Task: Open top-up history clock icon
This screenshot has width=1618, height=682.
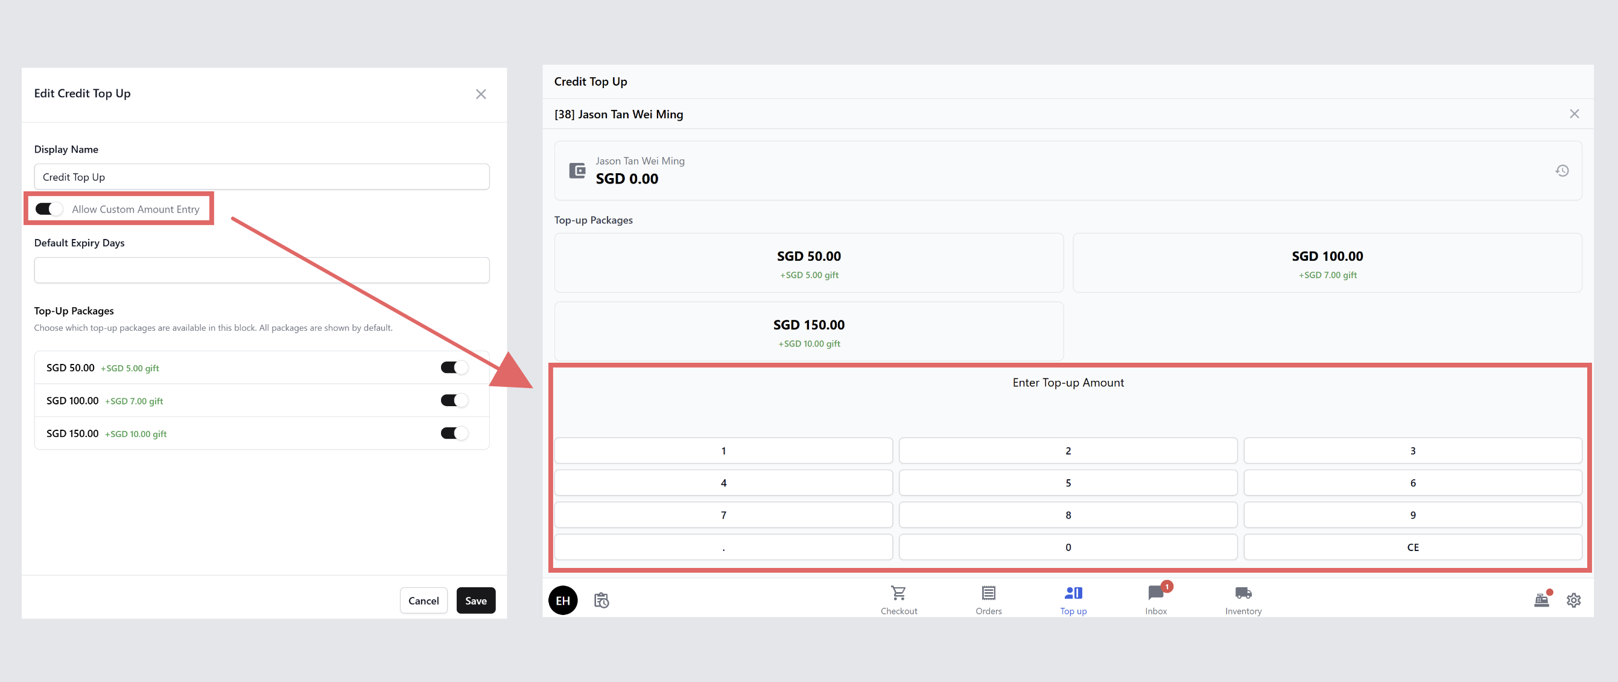Action: [x=1561, y=170]
